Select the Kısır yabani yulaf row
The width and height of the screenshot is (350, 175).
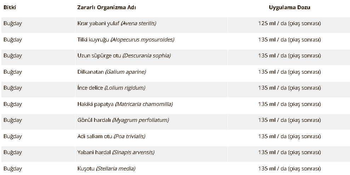(x=117, y=23)
